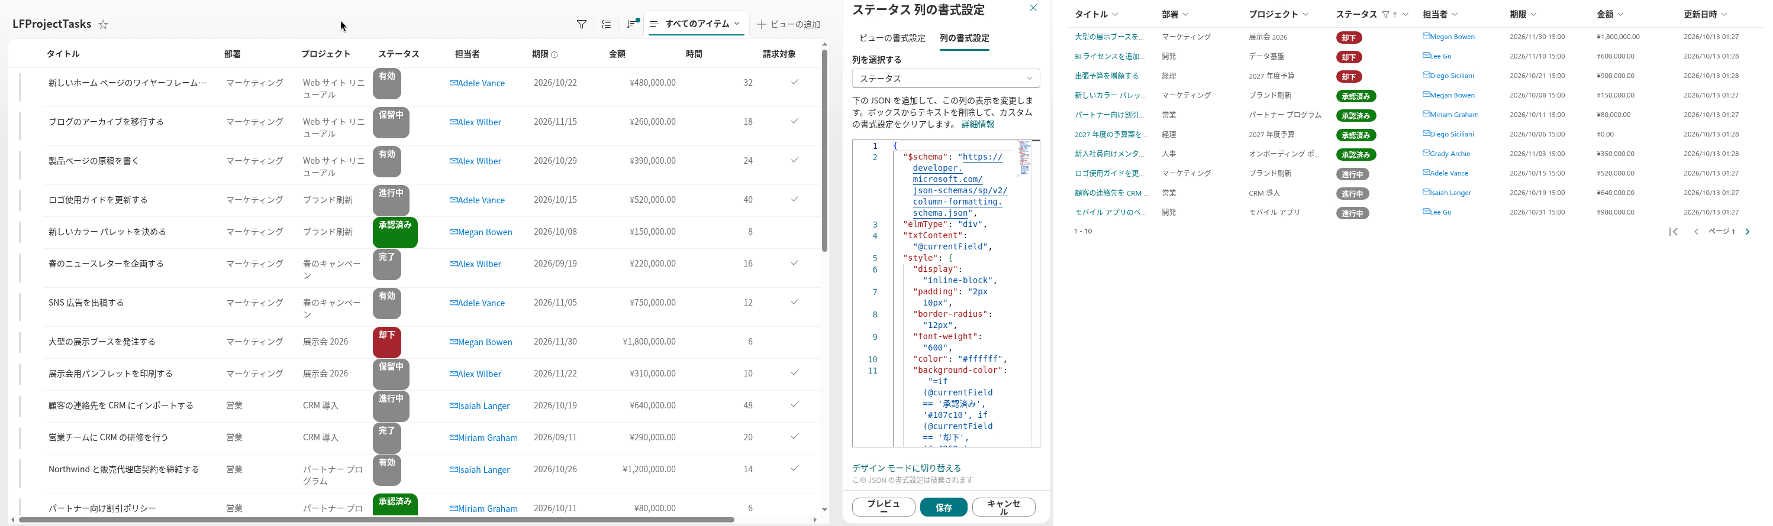1773x526 pixels.
Task: Expand the 列を選択する combo box showing ステータス
Action: [x=946, y=79]
